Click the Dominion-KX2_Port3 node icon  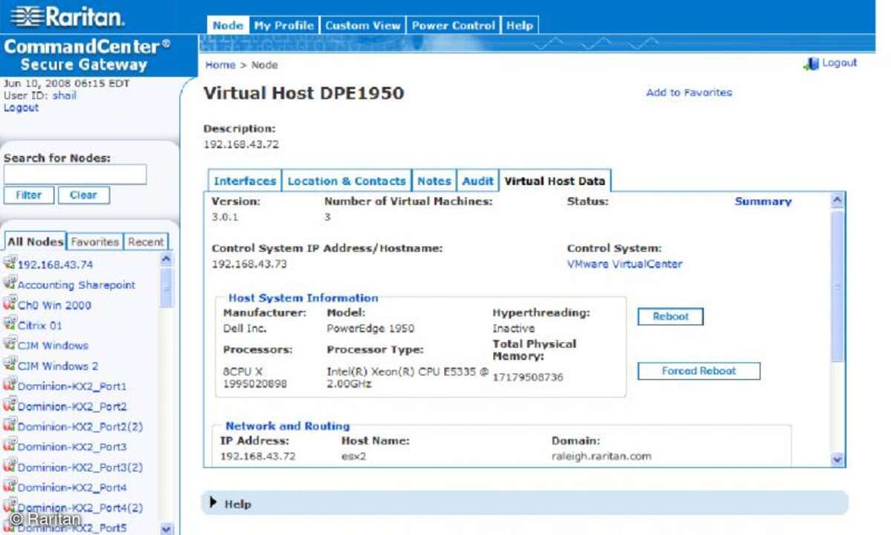10,446
